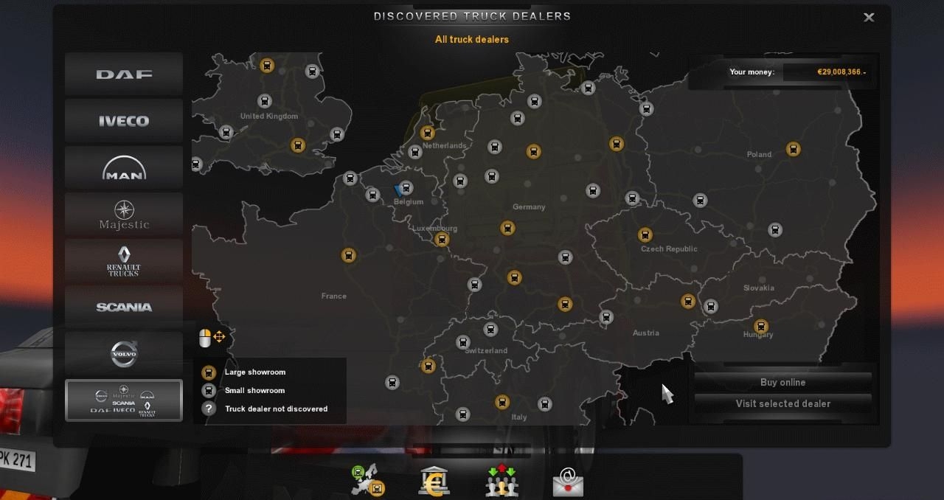The image size is (944, 500).
Task: Select small showroom above Belgium label
Action: [405, 187]
